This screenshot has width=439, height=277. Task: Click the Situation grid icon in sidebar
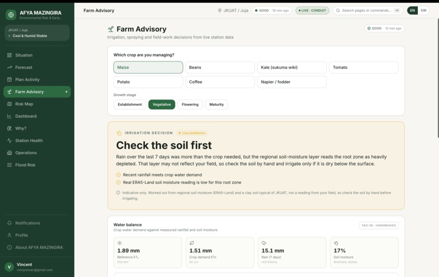click(9, 55)
